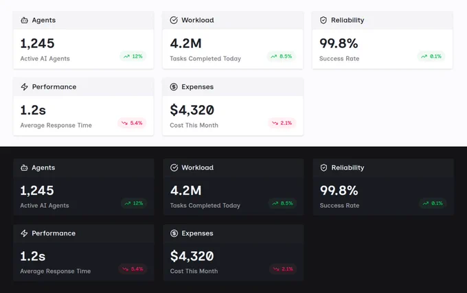The height and width of the screenshot is (293, 467).
Task: Click the lightning bolt icon in dark Performance card
Action: pyautogui.click(x=25, y=233)
